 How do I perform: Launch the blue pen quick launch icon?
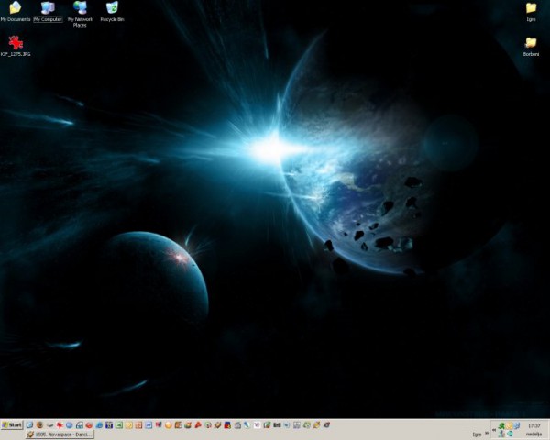coord(247,425)
